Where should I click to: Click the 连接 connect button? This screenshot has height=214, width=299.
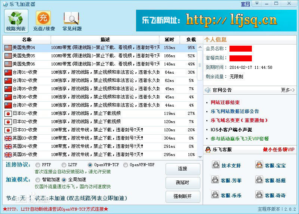(x=183, y=169)
